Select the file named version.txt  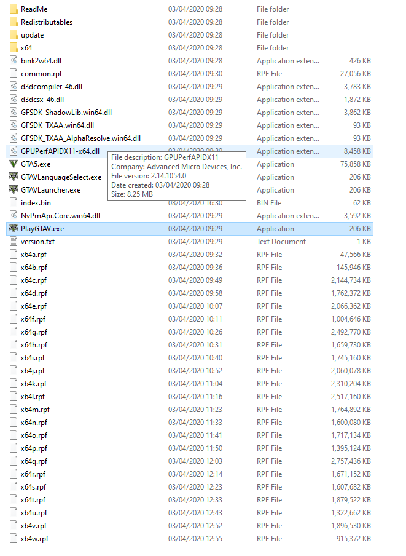coord(37,242)
